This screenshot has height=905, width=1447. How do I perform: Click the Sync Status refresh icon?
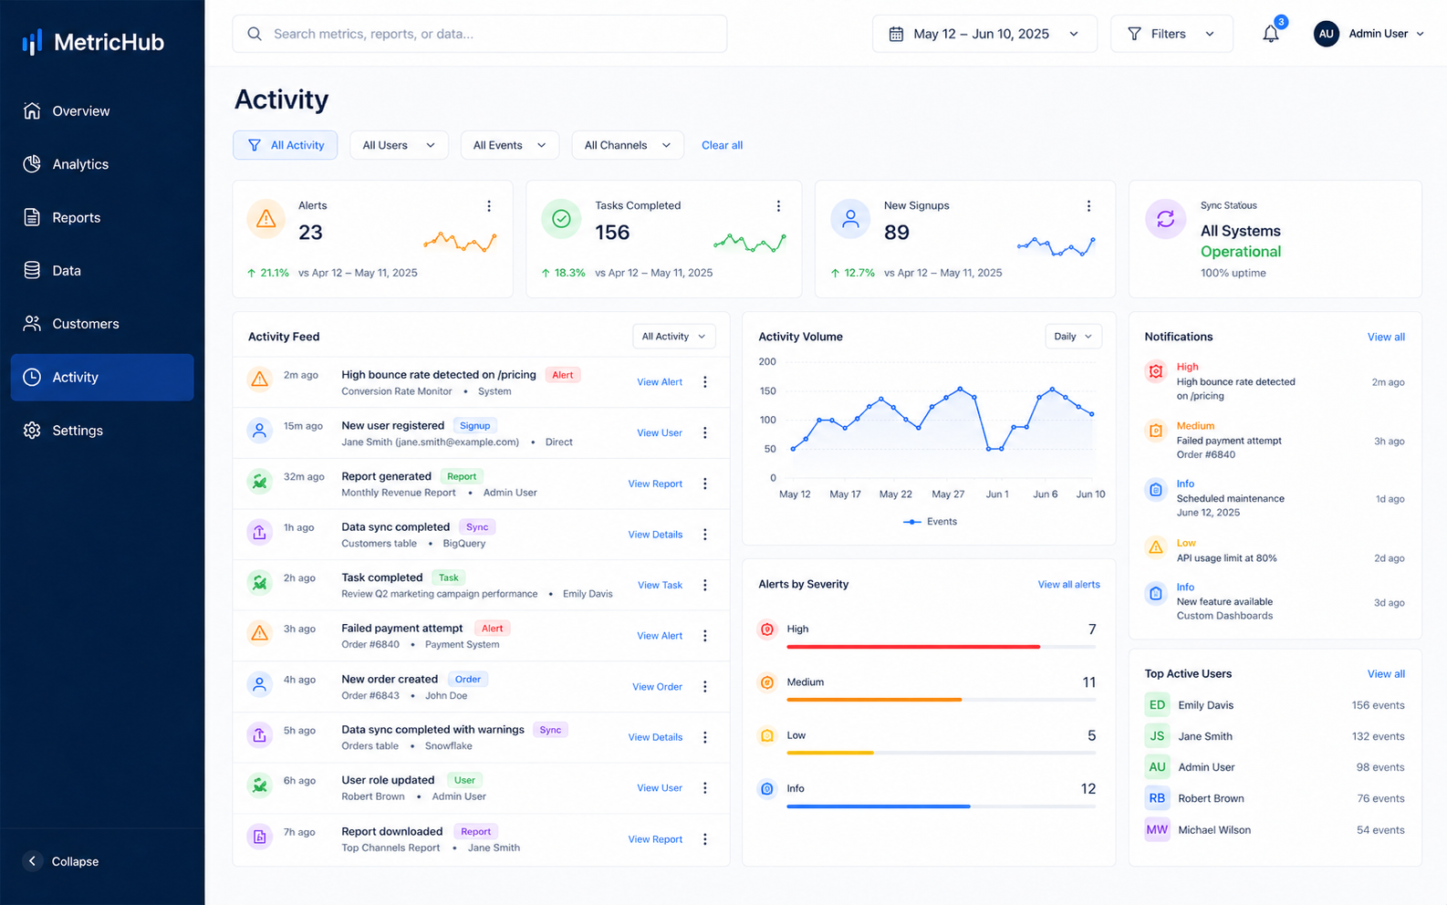(x=1166, y=219)
